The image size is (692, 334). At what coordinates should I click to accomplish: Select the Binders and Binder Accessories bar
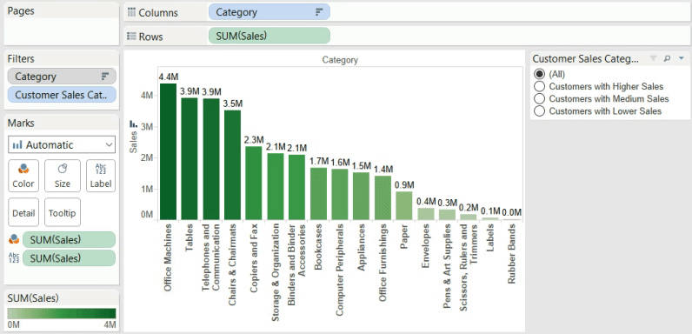tap(297, 187)
